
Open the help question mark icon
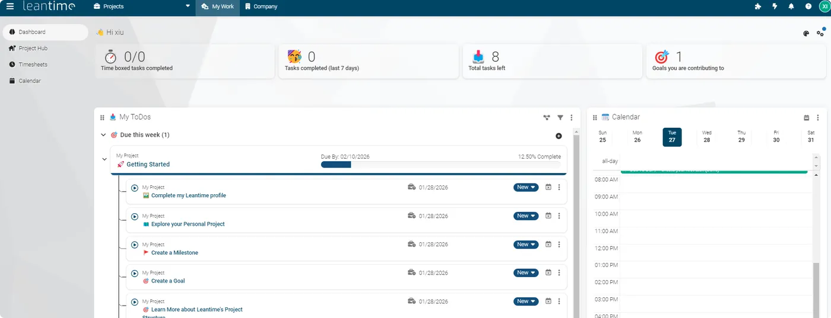808,7
